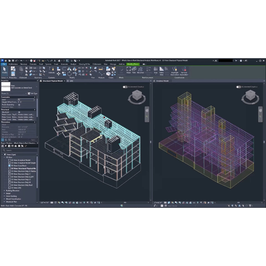Click the Default 3D View house icon
The height and width of the screenshot is (266, 266).
(x=59, y=61)
